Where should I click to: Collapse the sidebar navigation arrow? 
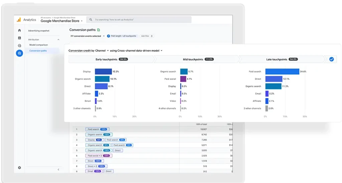click(x=58, y=170)
